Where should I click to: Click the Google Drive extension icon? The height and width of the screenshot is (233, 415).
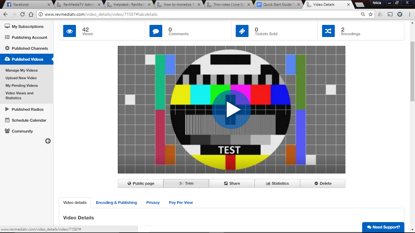380,14
